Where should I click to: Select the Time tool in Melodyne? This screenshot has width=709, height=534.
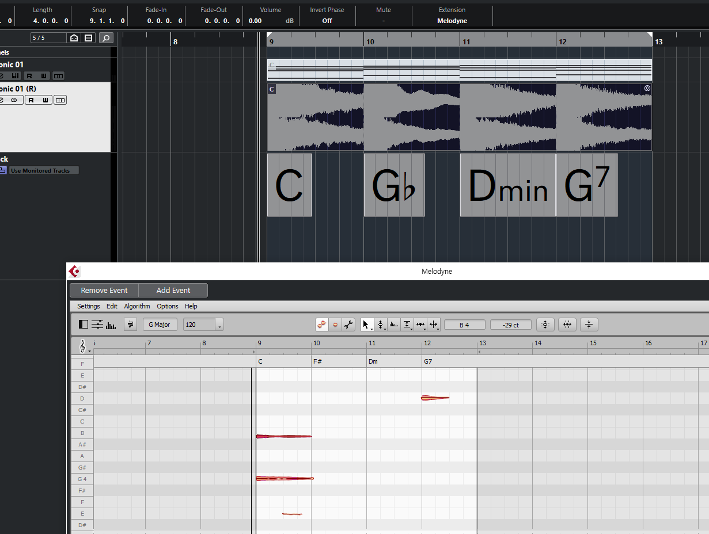pyautogui.click(x=420, y=325)
